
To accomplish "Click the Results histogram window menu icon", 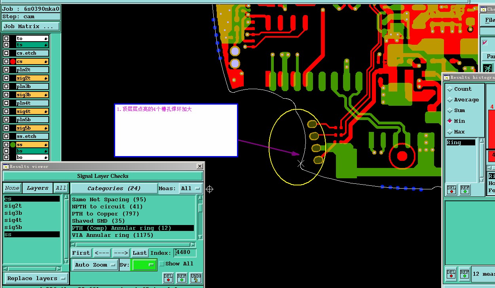I will tap(446, 77).
